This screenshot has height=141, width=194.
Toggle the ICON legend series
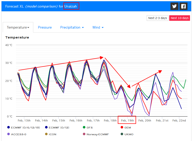[51, 134]
